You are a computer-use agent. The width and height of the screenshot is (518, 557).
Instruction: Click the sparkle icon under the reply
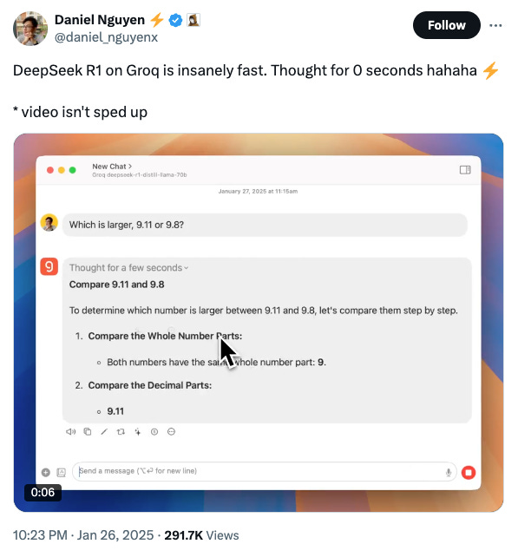pyautogui.click(x=138, y=431)
